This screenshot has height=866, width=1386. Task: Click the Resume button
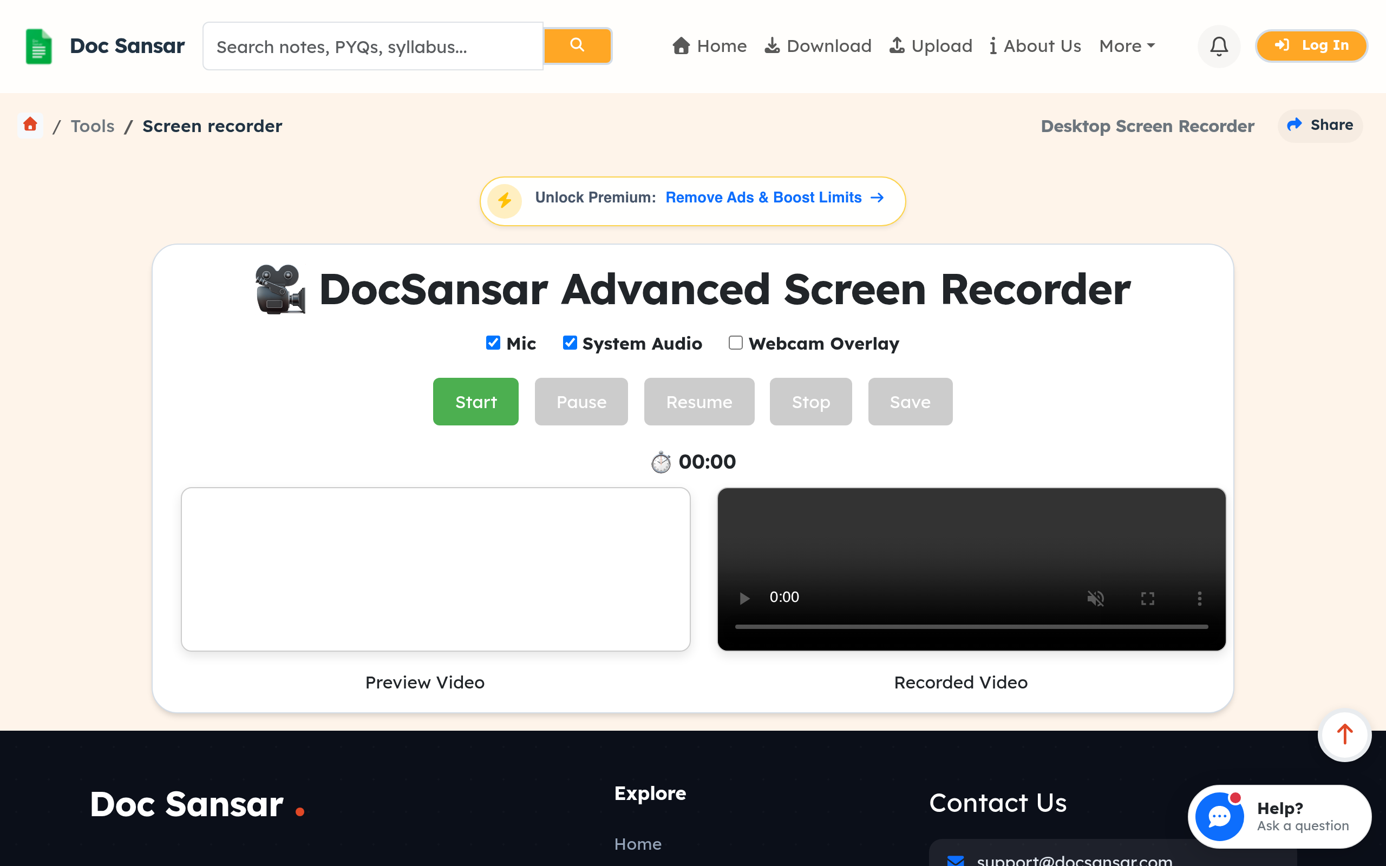point(699,402)
